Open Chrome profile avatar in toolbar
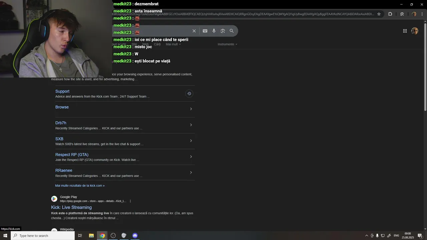The height and width of the screenshot is (240, 427). [x=414, y=14]
